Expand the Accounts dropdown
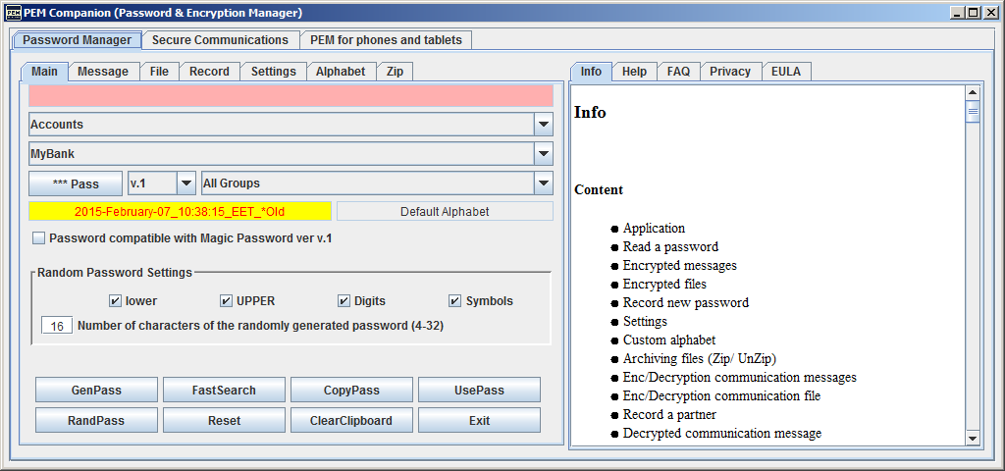The width and height of the screenshot is (1005, 471). click(x=543, y=125)
